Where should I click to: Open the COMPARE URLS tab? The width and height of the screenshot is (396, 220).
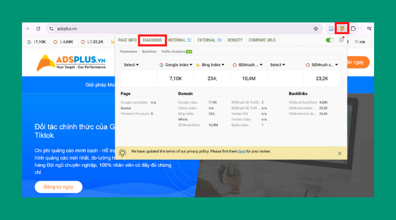coord(262,40)
